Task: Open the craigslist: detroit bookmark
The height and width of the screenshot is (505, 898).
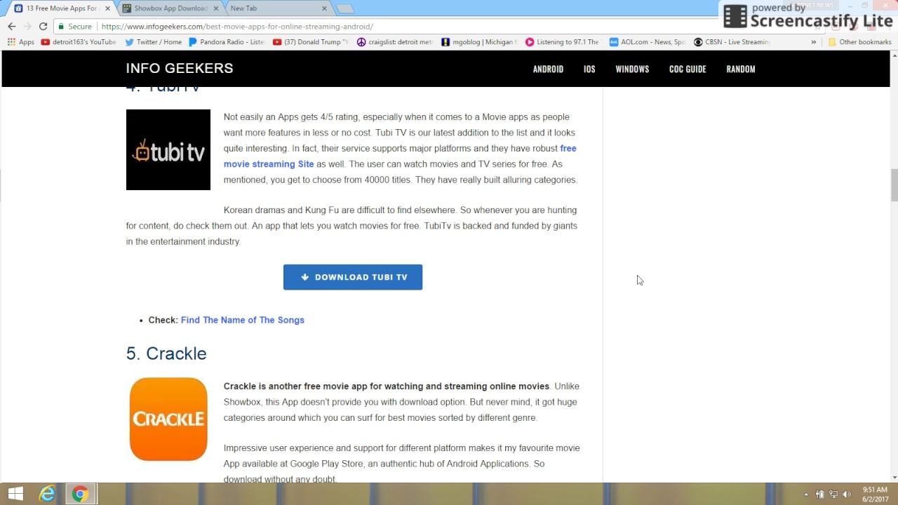Action: point(395,42)
